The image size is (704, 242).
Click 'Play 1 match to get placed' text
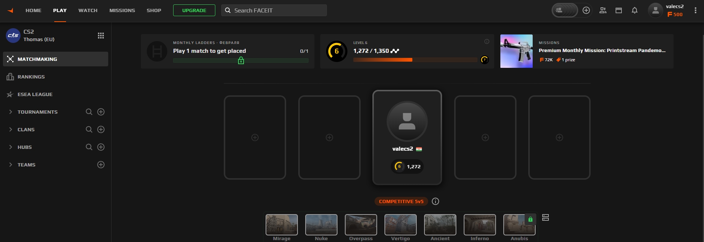click(209, 51)
